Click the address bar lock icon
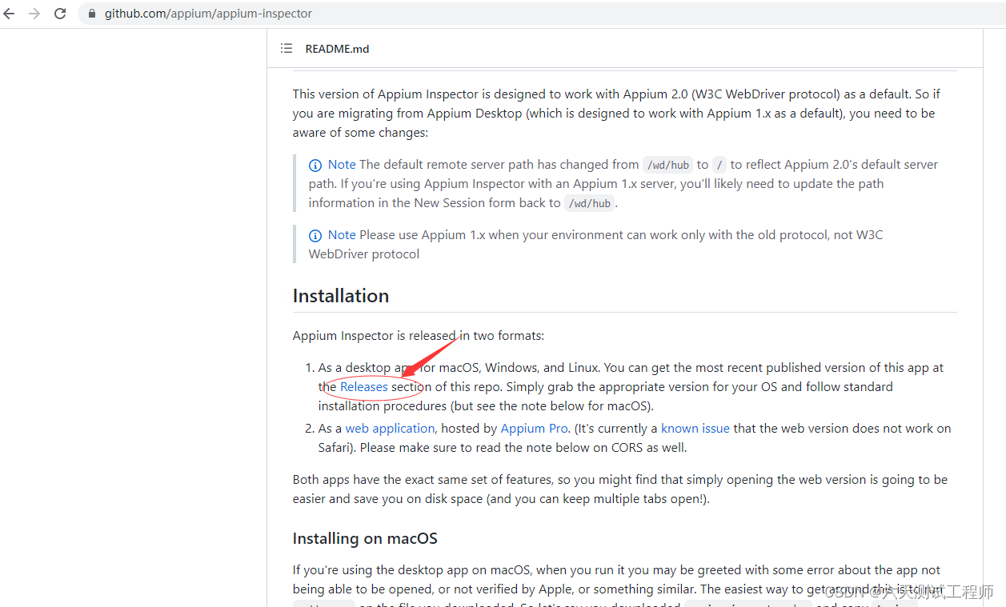 click(91, 14)
